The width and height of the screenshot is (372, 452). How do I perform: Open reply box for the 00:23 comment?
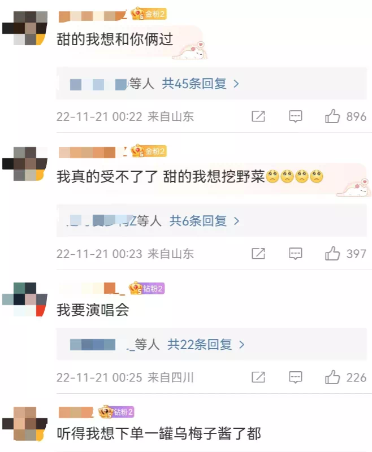pos(295,253)
